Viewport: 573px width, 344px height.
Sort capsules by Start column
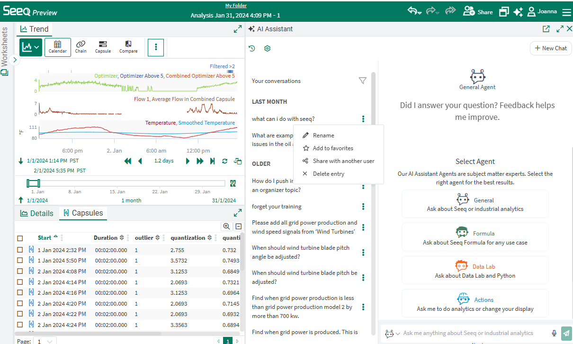48,237
